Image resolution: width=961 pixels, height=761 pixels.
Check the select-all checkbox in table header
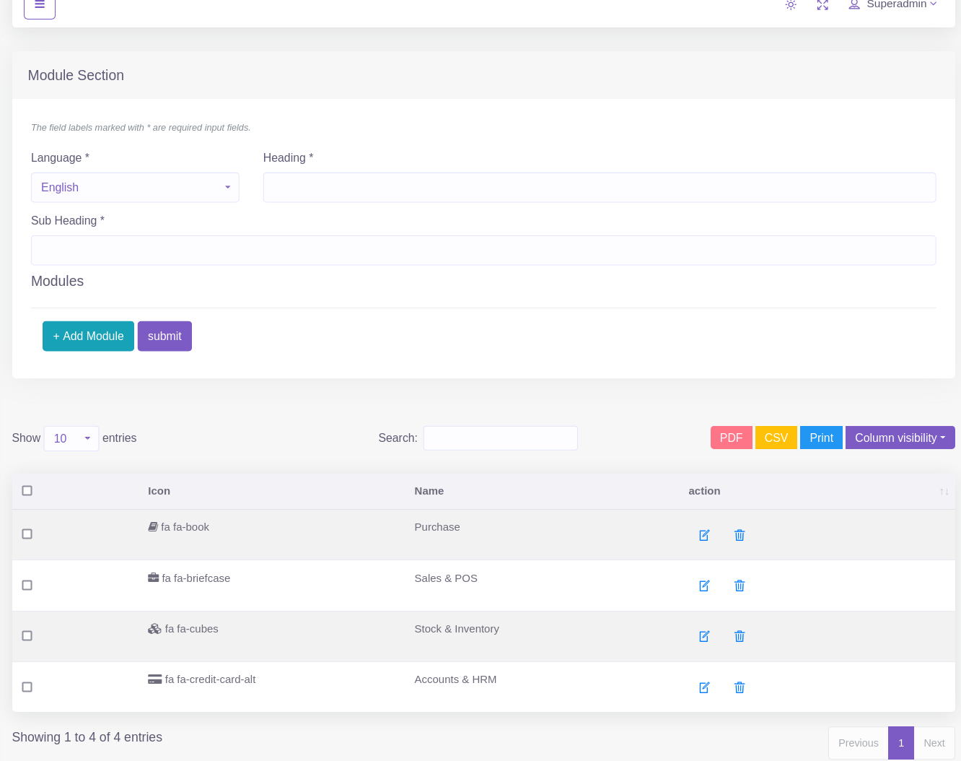27,491
